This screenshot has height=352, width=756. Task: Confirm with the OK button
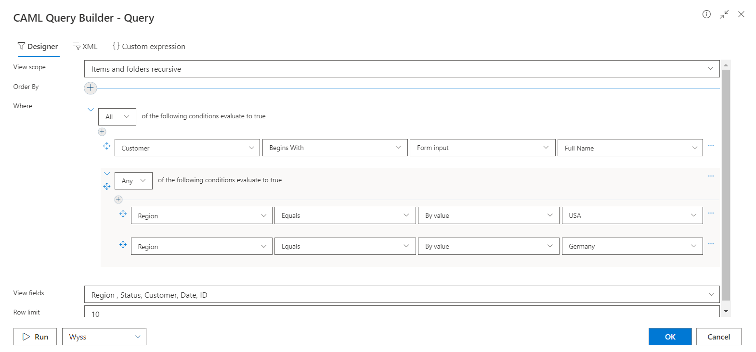pyautogui.click(x=670, y=337)
